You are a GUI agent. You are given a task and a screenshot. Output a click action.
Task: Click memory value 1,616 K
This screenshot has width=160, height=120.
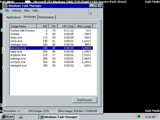pos(86,41)
